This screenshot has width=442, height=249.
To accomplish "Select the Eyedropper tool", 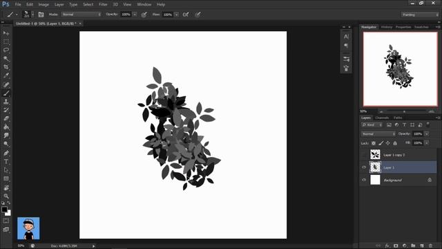I will click(6, 75).
